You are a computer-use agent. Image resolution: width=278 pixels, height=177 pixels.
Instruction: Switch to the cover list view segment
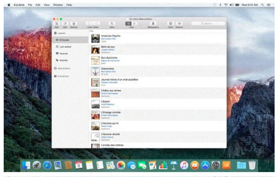128,24
